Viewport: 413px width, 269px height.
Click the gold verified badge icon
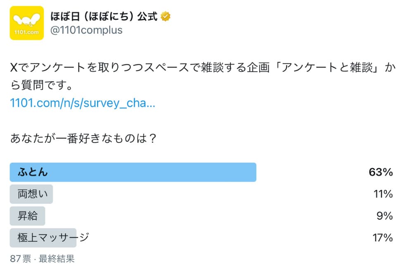[166, 16]
